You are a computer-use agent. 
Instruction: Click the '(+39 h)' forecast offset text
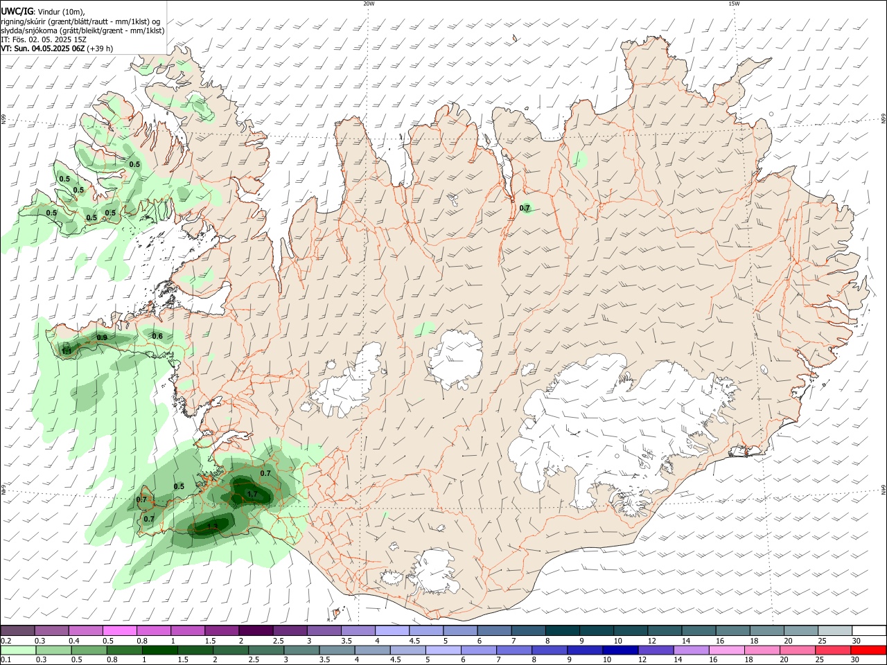[100, 49]
